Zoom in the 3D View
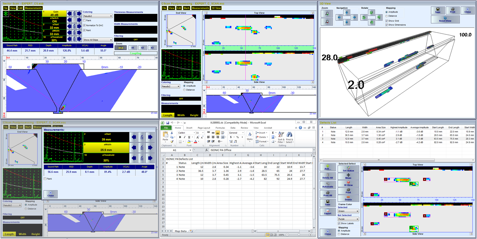This screenshot has height=239, width=477. tap(327, 13)
